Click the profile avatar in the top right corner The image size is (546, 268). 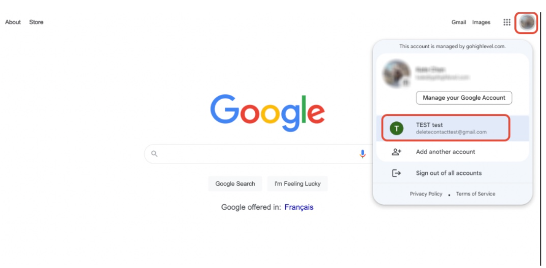tap(527, 22)
